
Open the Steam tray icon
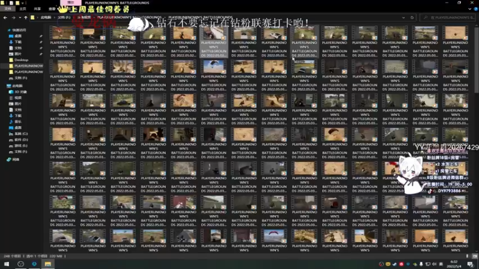pos(395,264)
